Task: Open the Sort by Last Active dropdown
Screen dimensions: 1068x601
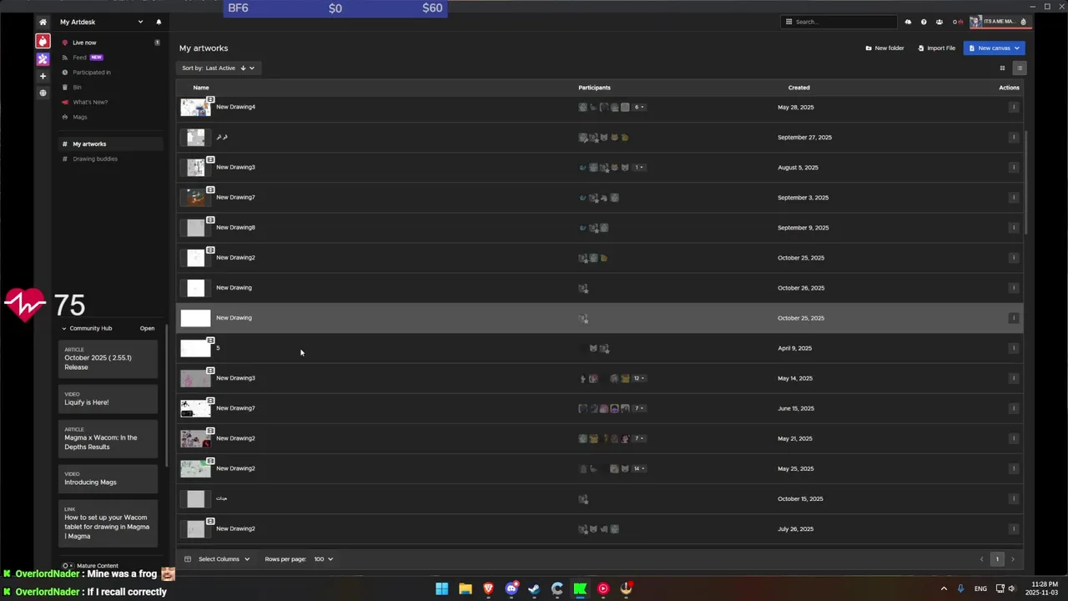Action: (x=218, y=68)
